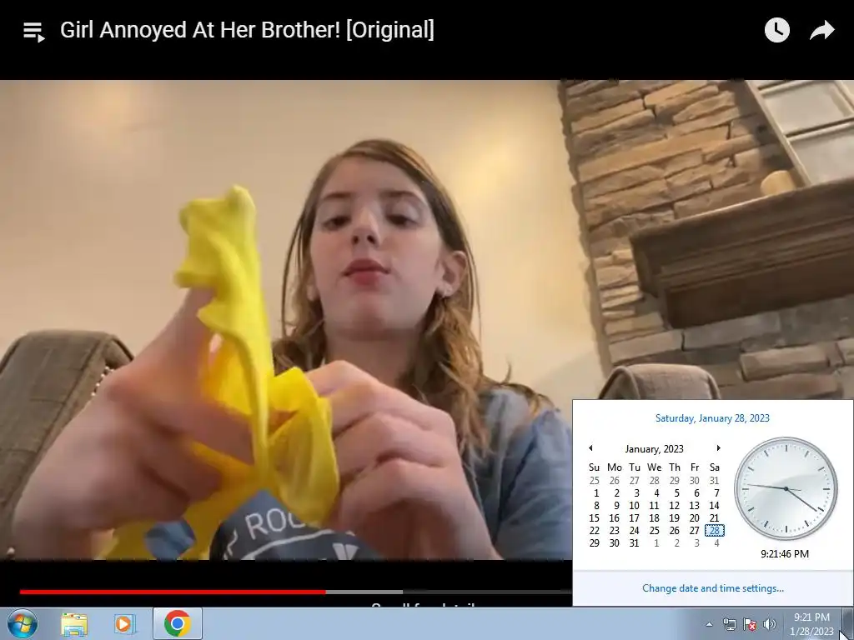The width and height of the screenshot is (854, 640).
Task: Select January 7 in the calendar
Action: pyautogui.click(x=716, y=493)
